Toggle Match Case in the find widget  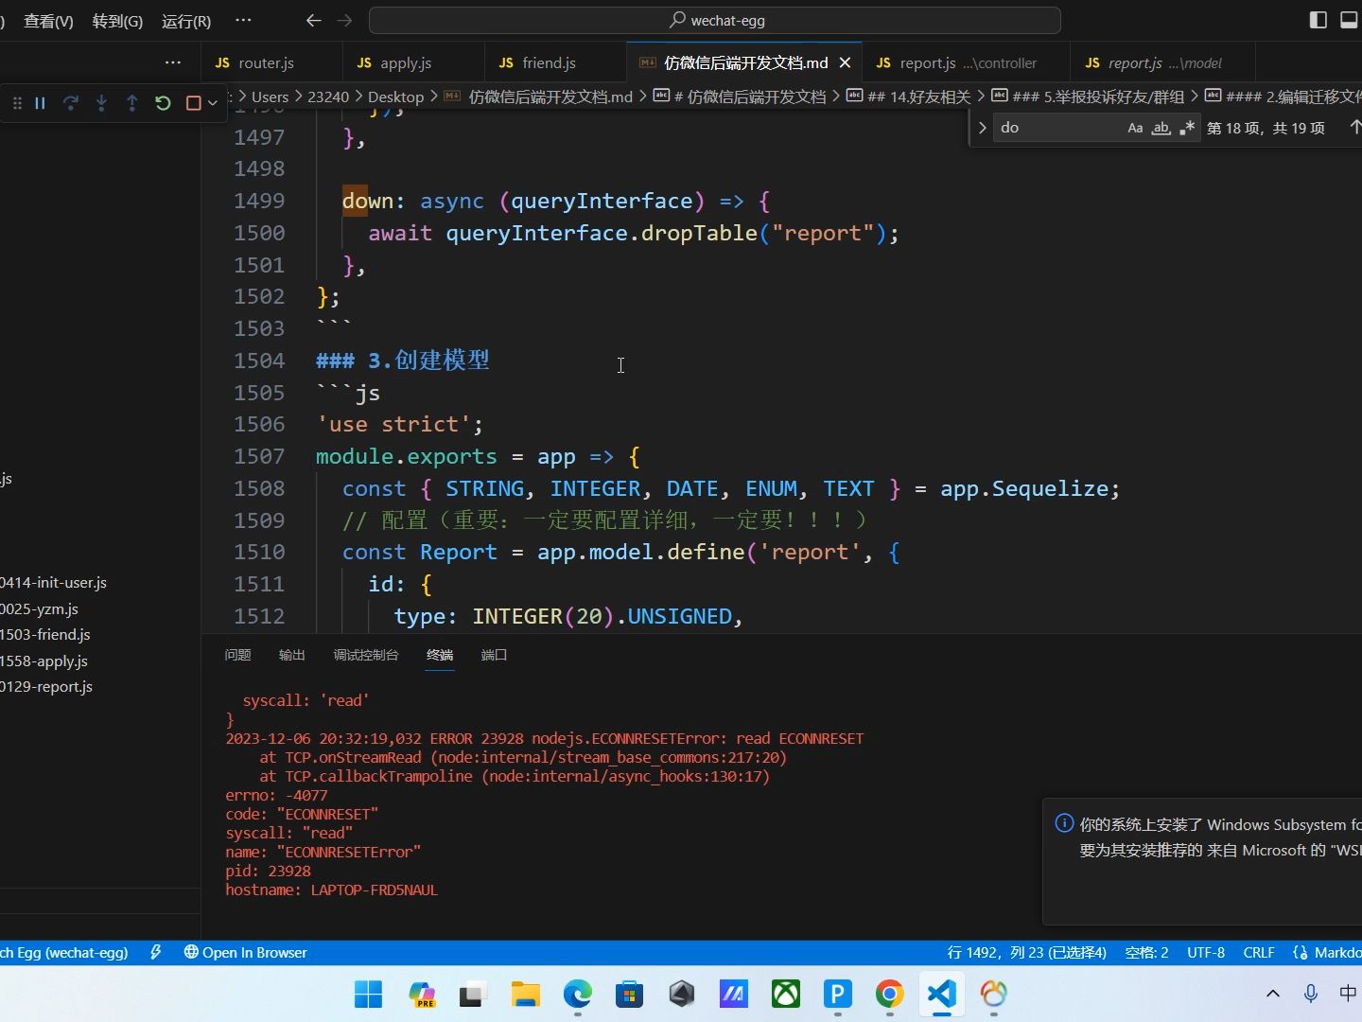tap(1135, 128)
